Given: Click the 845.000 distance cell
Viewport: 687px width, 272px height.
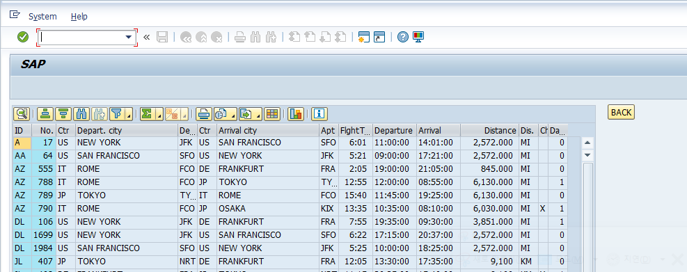Looking at the screenshot, I should click(x=489, y=169).
